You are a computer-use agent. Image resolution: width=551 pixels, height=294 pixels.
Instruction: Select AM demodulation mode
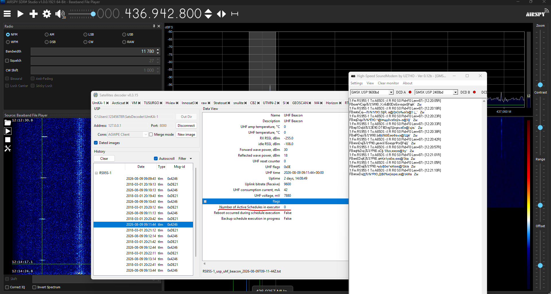point(47,34)
